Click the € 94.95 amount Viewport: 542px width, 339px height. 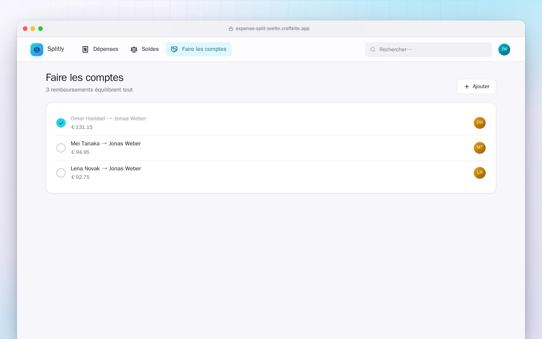pos(80,152)
